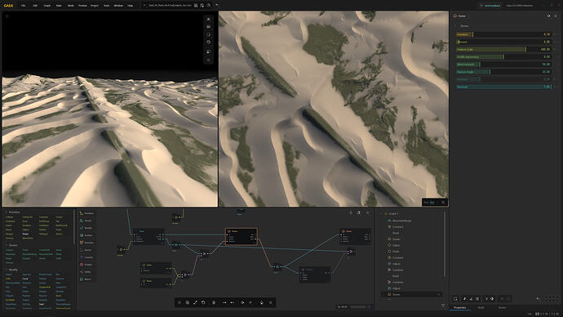Open the File menu
The width and height of the screenshot is (563, 317).
point(24,6)
